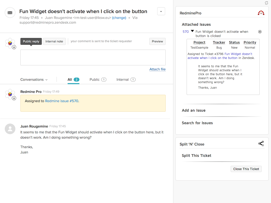
Task: Click the envelope channel icon beside the ticket title
Action: pos(10,12)
